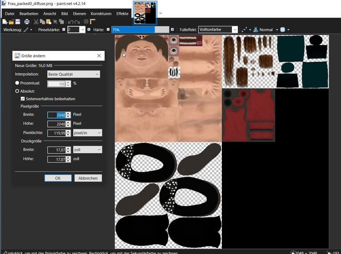This screenshot has width=341, height=254.
Task: Confirm resize with OK button
Action: [58, 178]
